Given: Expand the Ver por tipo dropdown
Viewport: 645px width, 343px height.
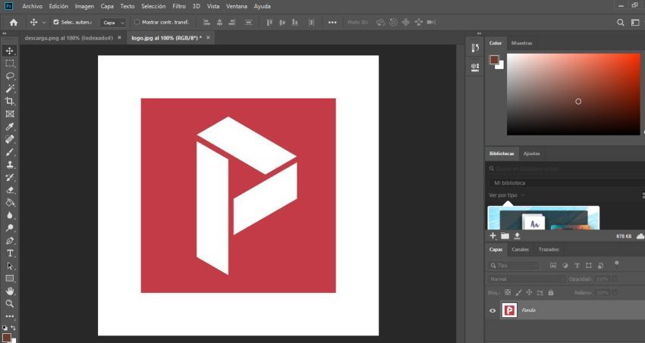Looking at the screenshot, I should click(x=507, y=195).
